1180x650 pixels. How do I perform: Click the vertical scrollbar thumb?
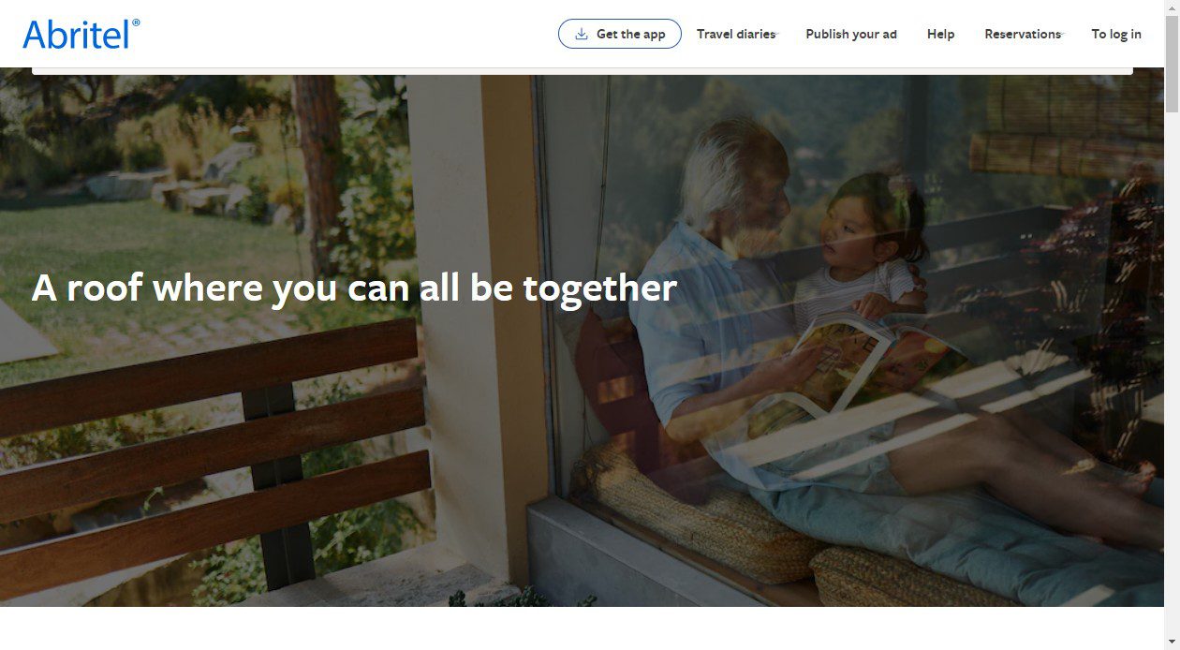tap(1172, 64)
